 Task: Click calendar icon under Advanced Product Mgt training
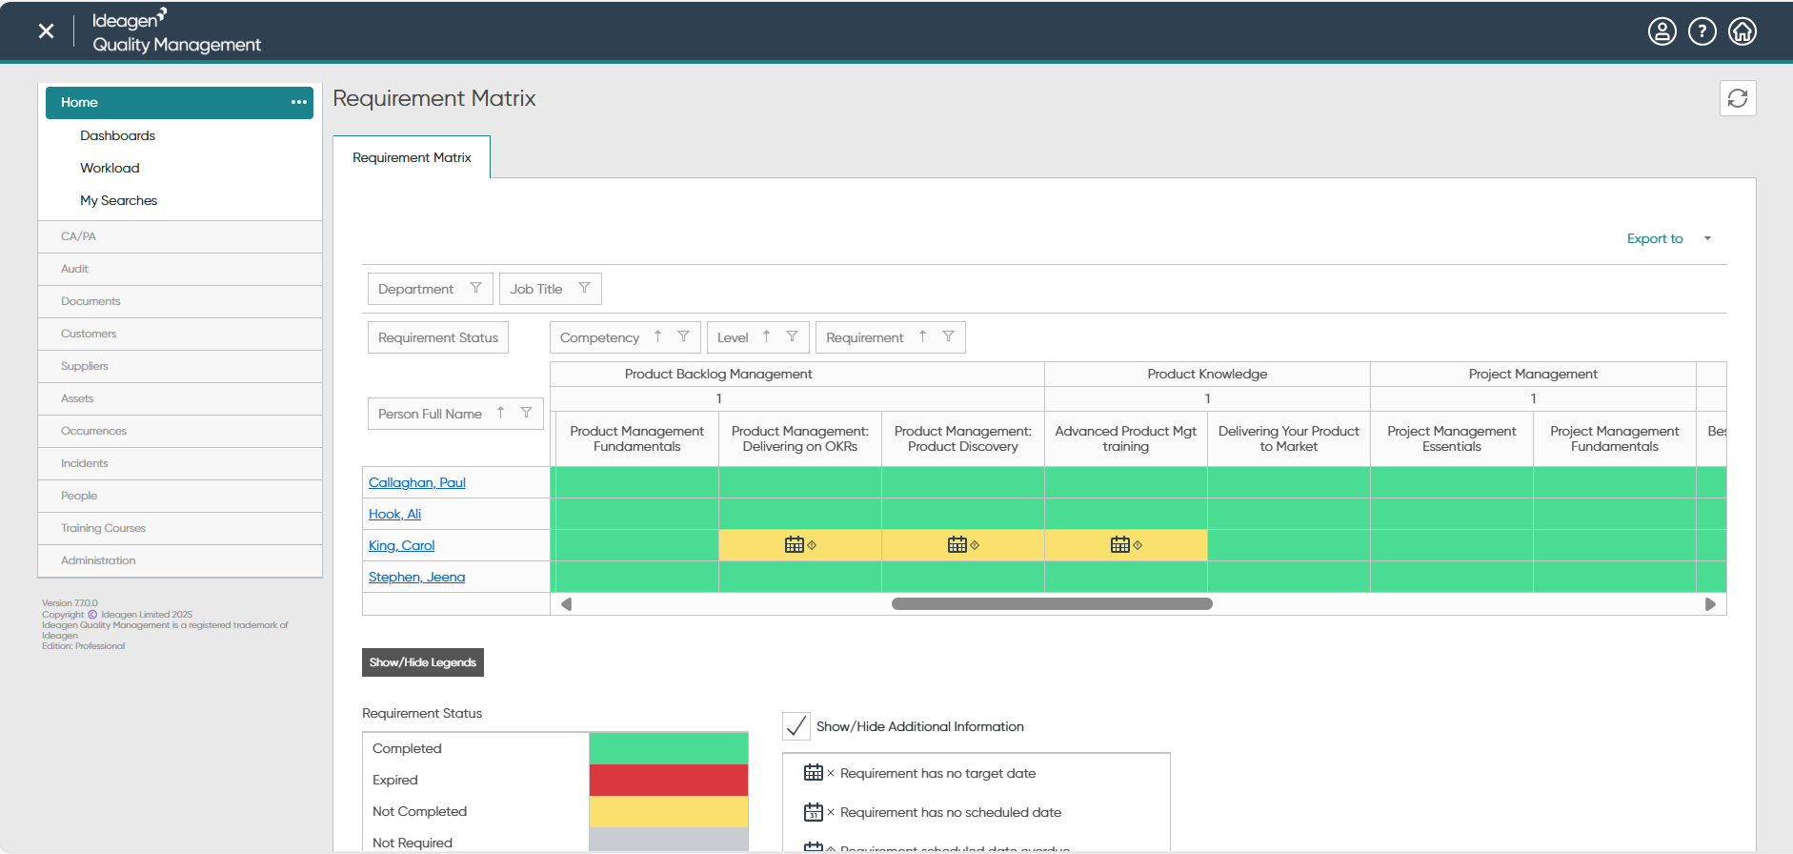[x=1119, y=545]
